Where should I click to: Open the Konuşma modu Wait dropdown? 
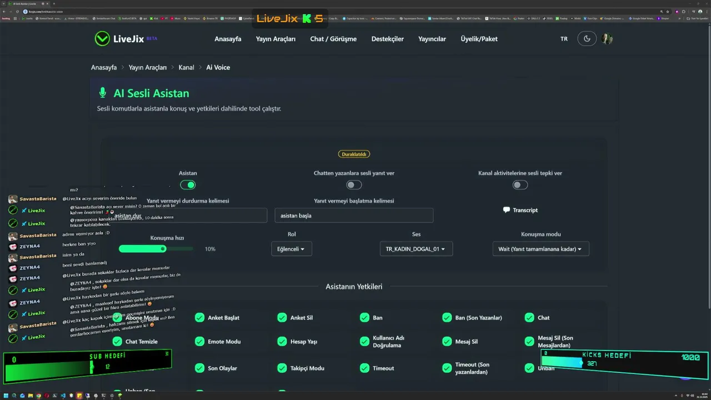[540, 249]
